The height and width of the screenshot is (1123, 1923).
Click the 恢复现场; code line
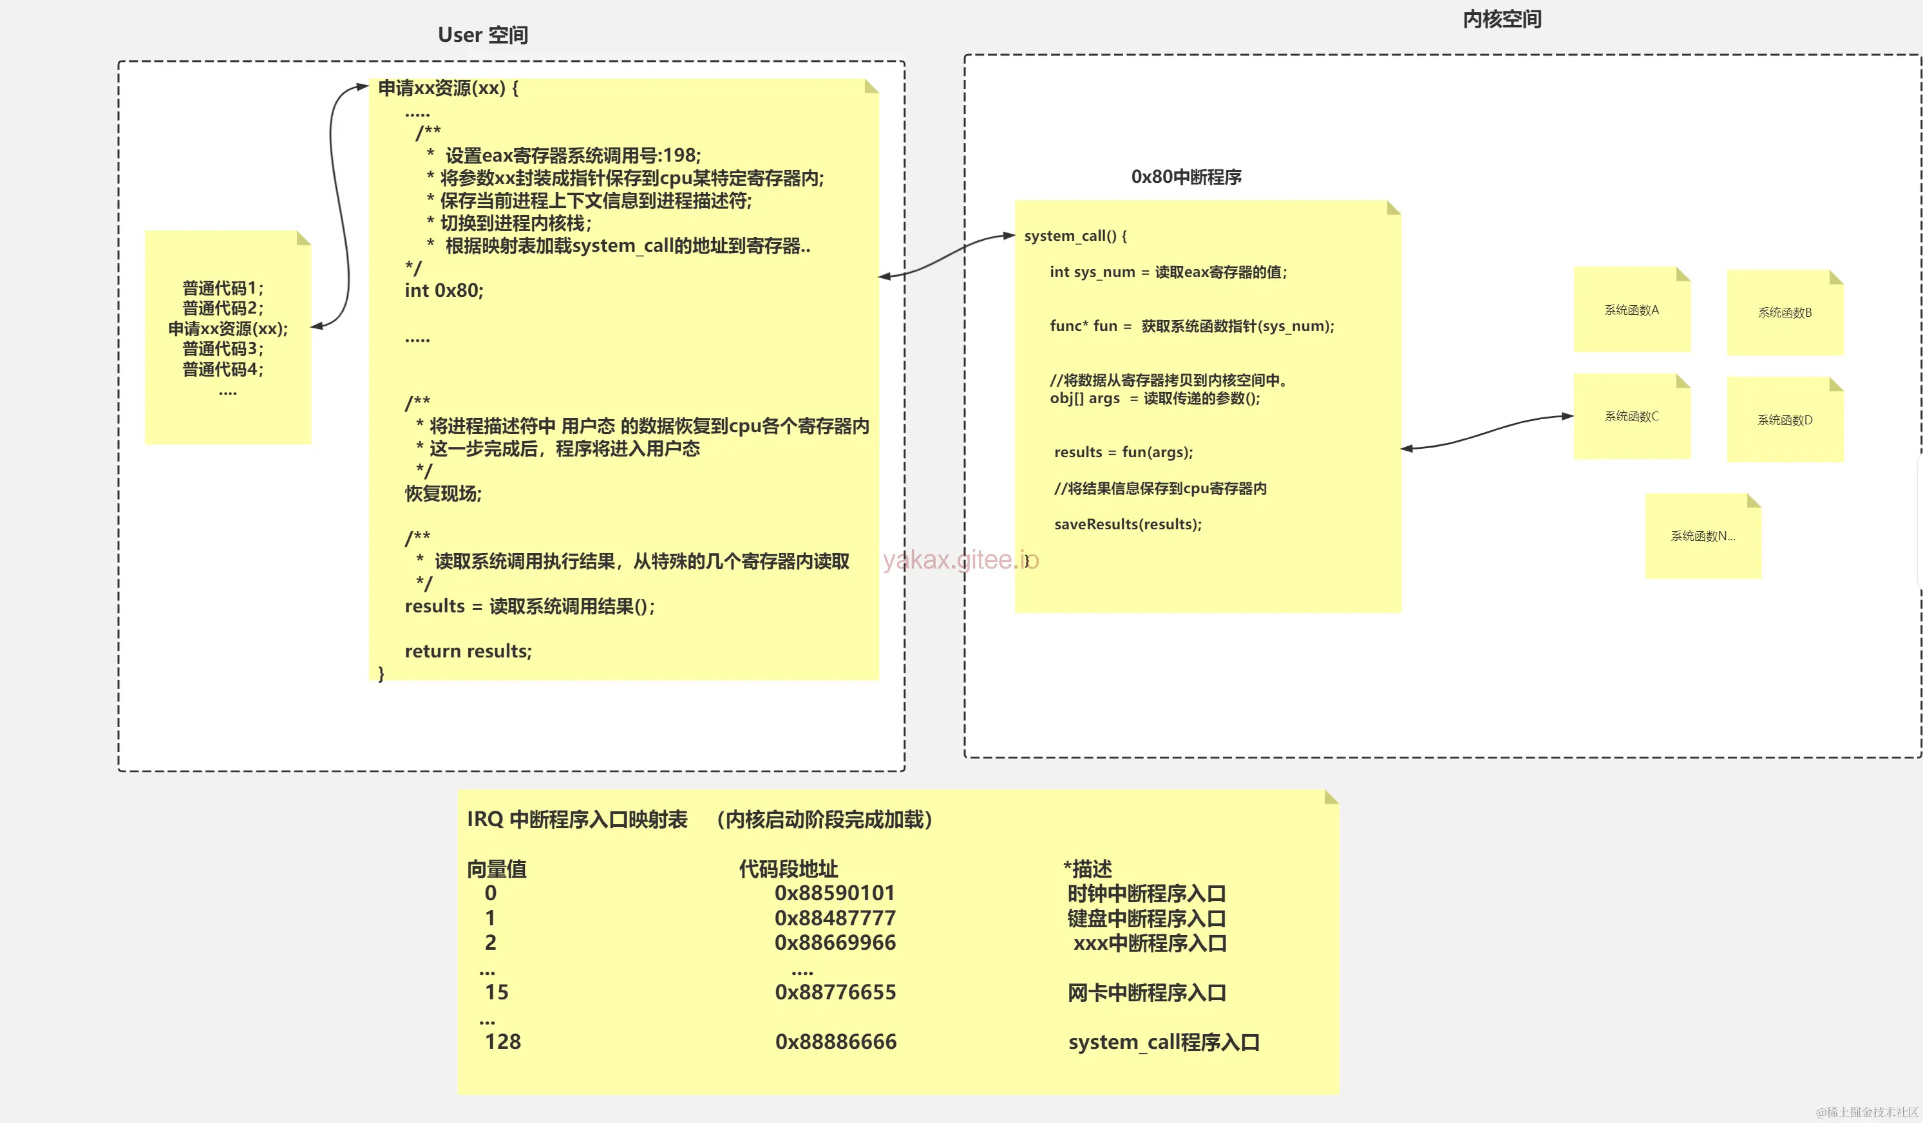tap(442, 495)
